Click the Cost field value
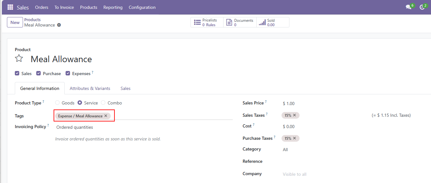431x183 pixels. click(x=288, y=127)
